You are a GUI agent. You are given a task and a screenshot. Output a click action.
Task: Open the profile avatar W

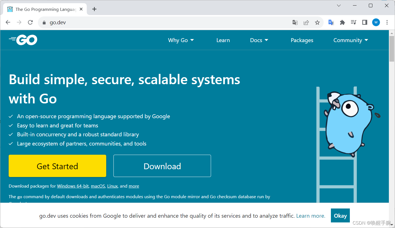click(376, 23)
